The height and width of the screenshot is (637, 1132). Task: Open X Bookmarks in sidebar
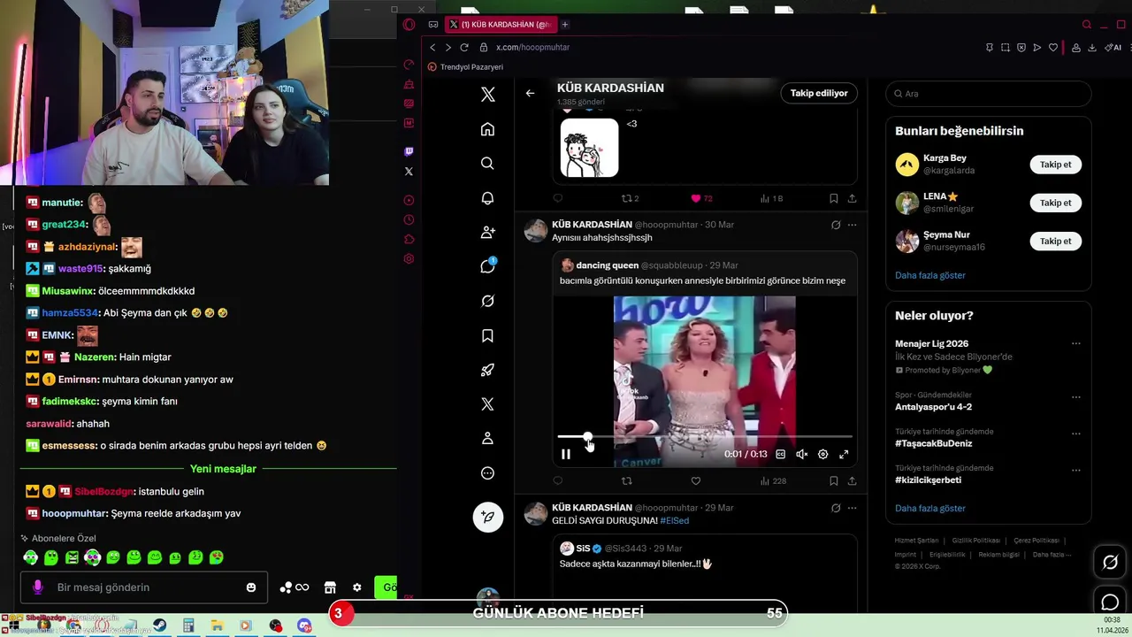click(487, 335)
